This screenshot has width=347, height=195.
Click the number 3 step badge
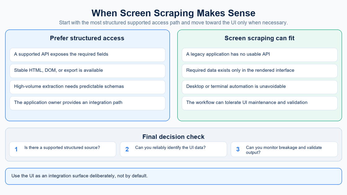[238, 149]
